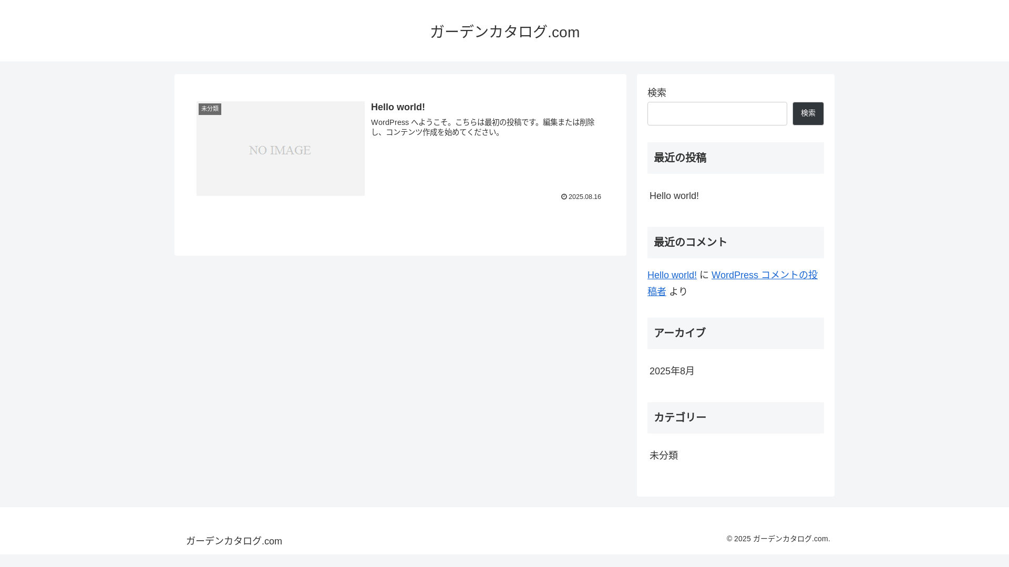This screenshot has width=1009, height=567.
Task: Click the post excerpt starting with WordPress へようこそ
Action: [x=483, y=127]
